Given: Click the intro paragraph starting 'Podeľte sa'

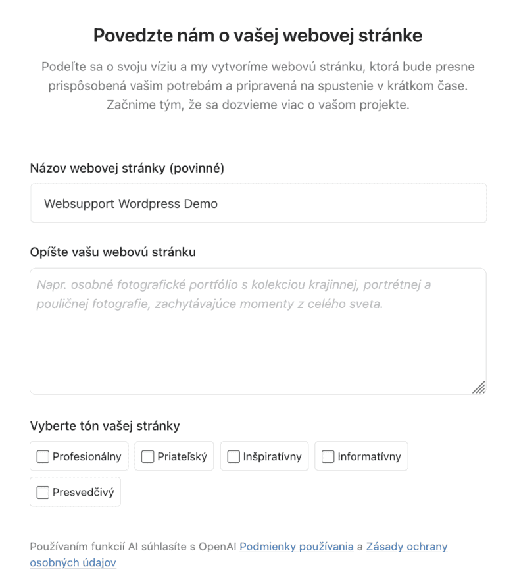Looking at the screenshot, I should [258, 86].
